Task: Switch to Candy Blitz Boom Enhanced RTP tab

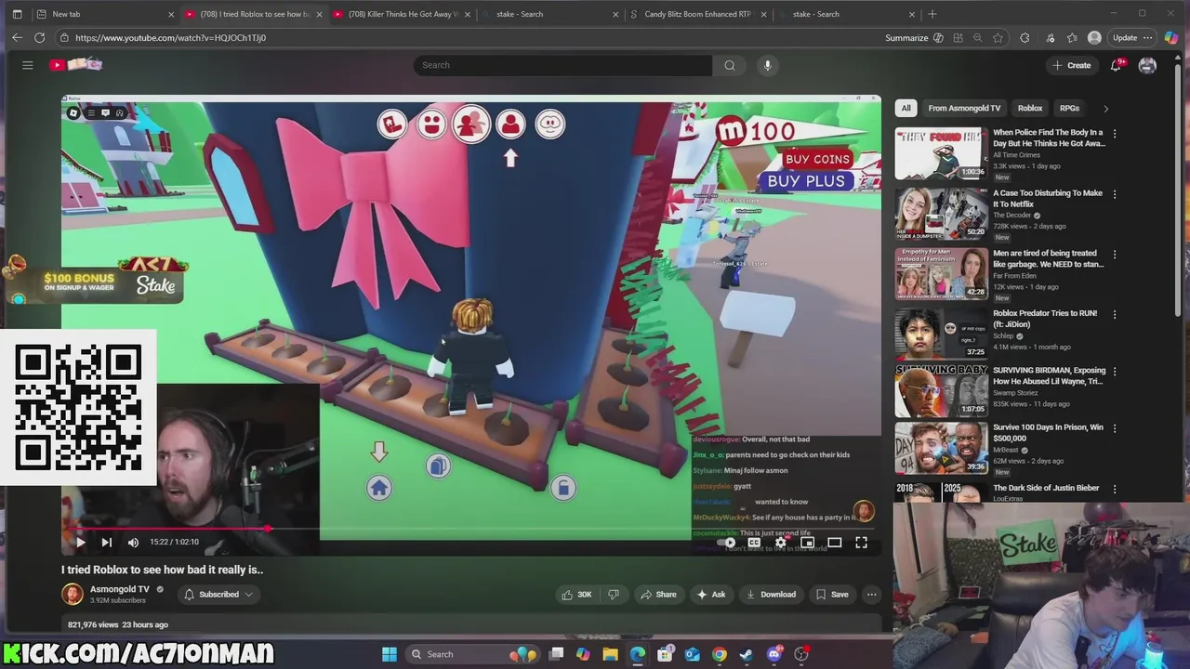Action: (697, 14)
